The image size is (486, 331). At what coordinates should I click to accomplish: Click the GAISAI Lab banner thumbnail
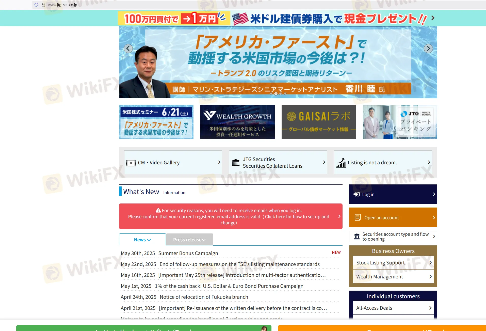[319, 122]
